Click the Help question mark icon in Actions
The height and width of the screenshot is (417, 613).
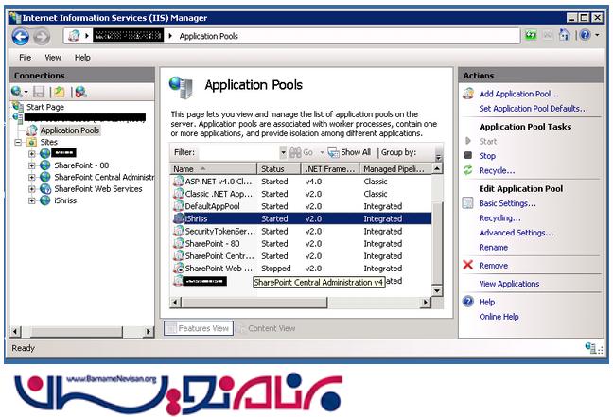[x=468, y=302]
